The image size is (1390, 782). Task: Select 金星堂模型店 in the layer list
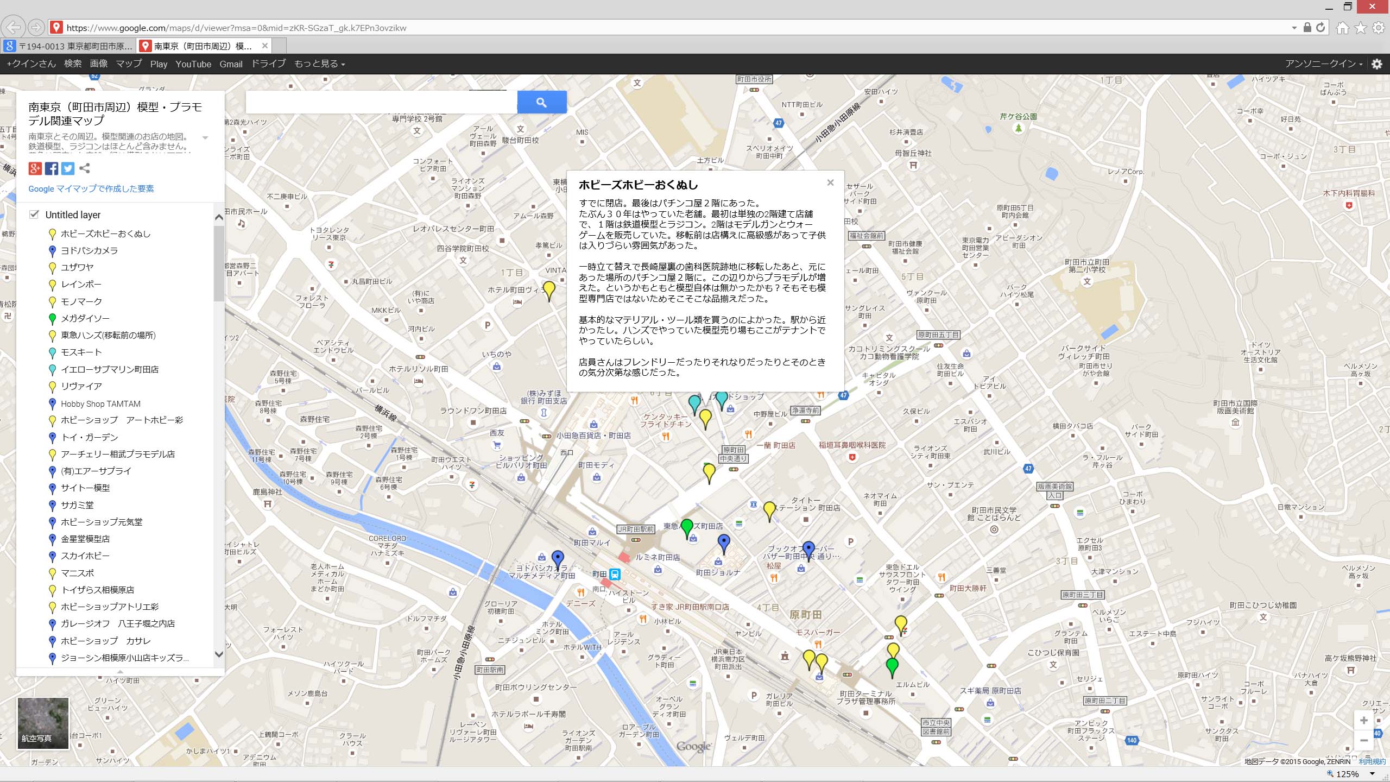(x=85, y=539)
